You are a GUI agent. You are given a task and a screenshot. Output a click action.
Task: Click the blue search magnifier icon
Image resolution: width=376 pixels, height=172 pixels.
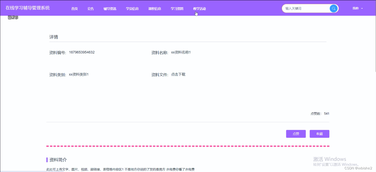tap(333, 8)
